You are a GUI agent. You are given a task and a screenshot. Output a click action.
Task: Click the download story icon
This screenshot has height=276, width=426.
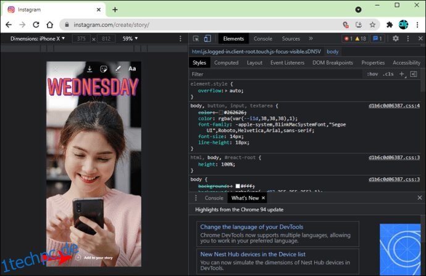click(x=90, y=69)
